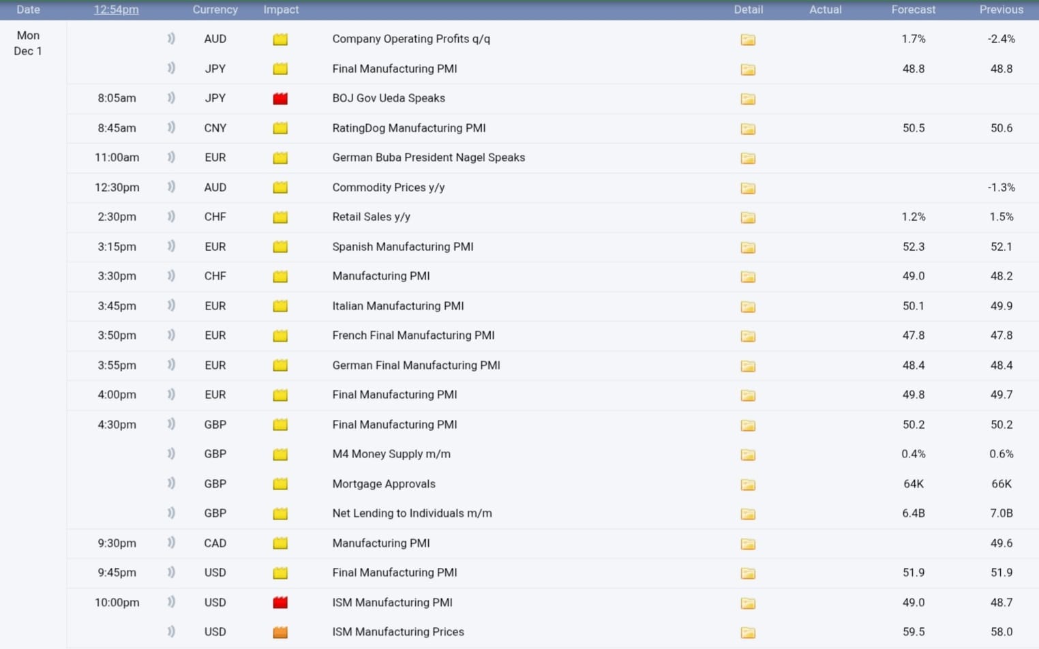This screenshot has width=1039, height=649.
Task: Toggle the sound alert for RatingDog Manufacturing PMI
Action: 171,127
